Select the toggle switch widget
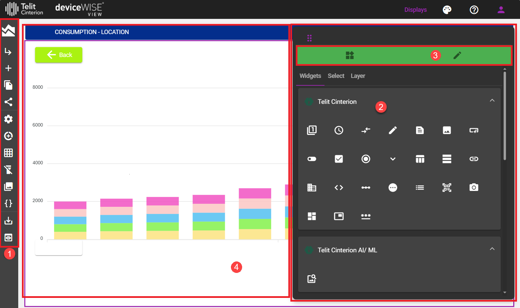Screen dimensions: 520x308 (312, 159)
